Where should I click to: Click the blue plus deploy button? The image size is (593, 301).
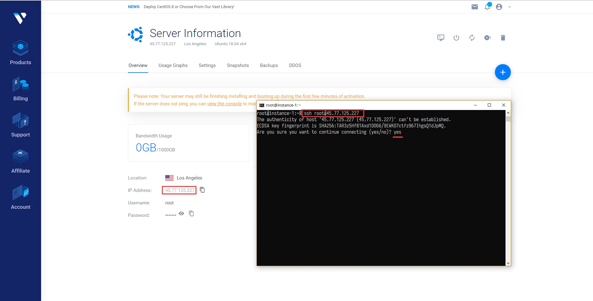(503, 72)
